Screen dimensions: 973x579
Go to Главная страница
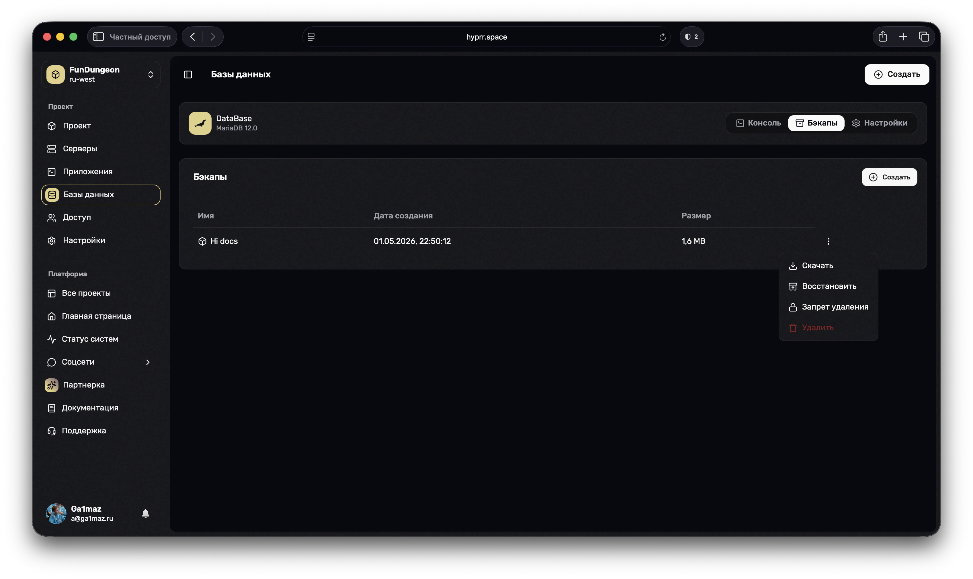click(101, 316)
